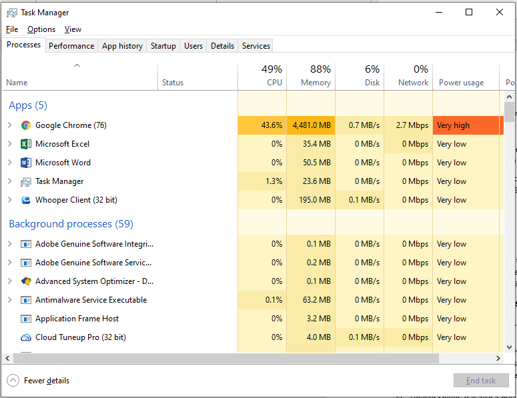The width and height of the screenshot is (517, 398).
Task: Click Chrome's 2.7 Mbps network cell
Action: [408, 125]
